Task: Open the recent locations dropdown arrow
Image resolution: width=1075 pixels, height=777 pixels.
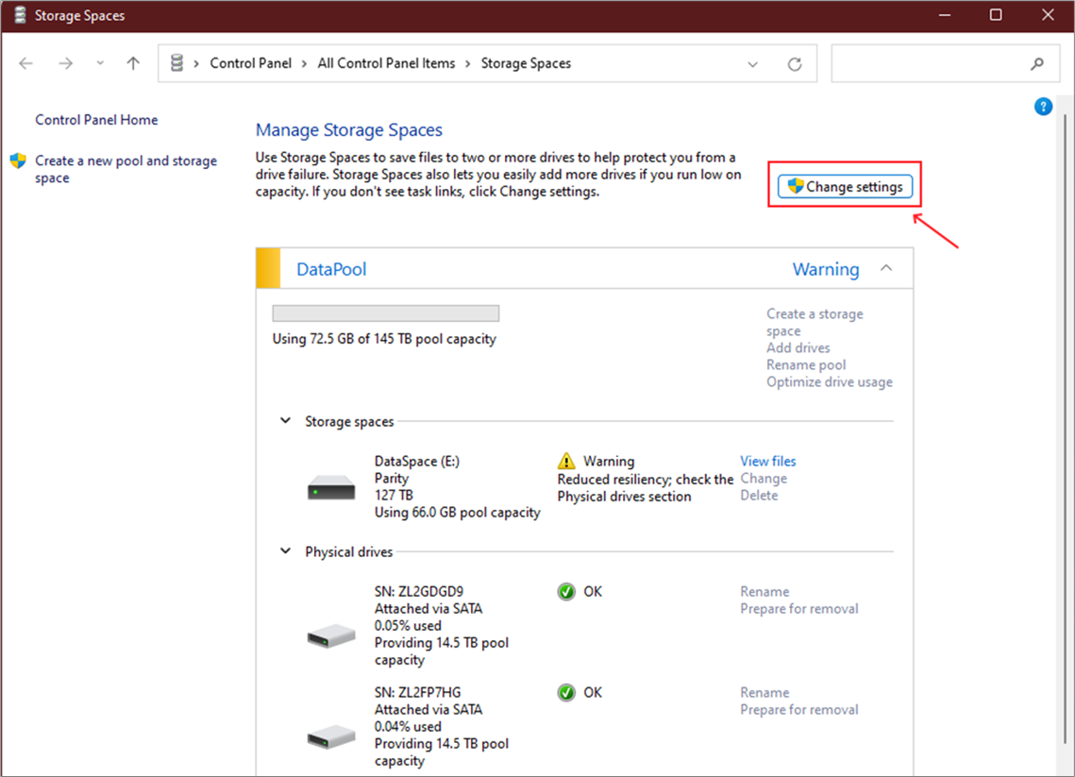Action: point(100,63)
